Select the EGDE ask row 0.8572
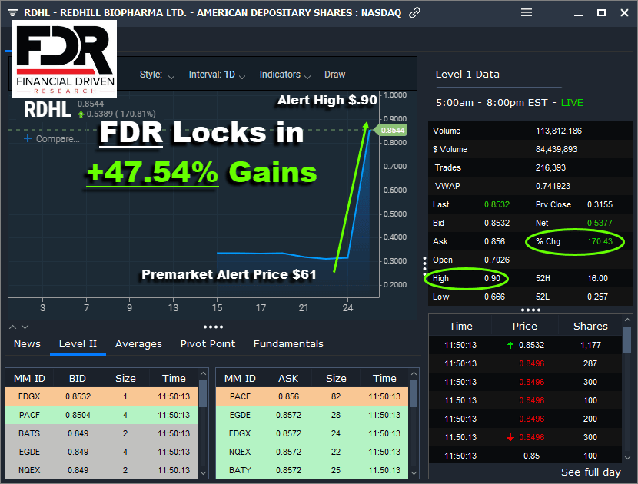The height and width of the screenshot is (484, 638). click(x=312, y=415)
